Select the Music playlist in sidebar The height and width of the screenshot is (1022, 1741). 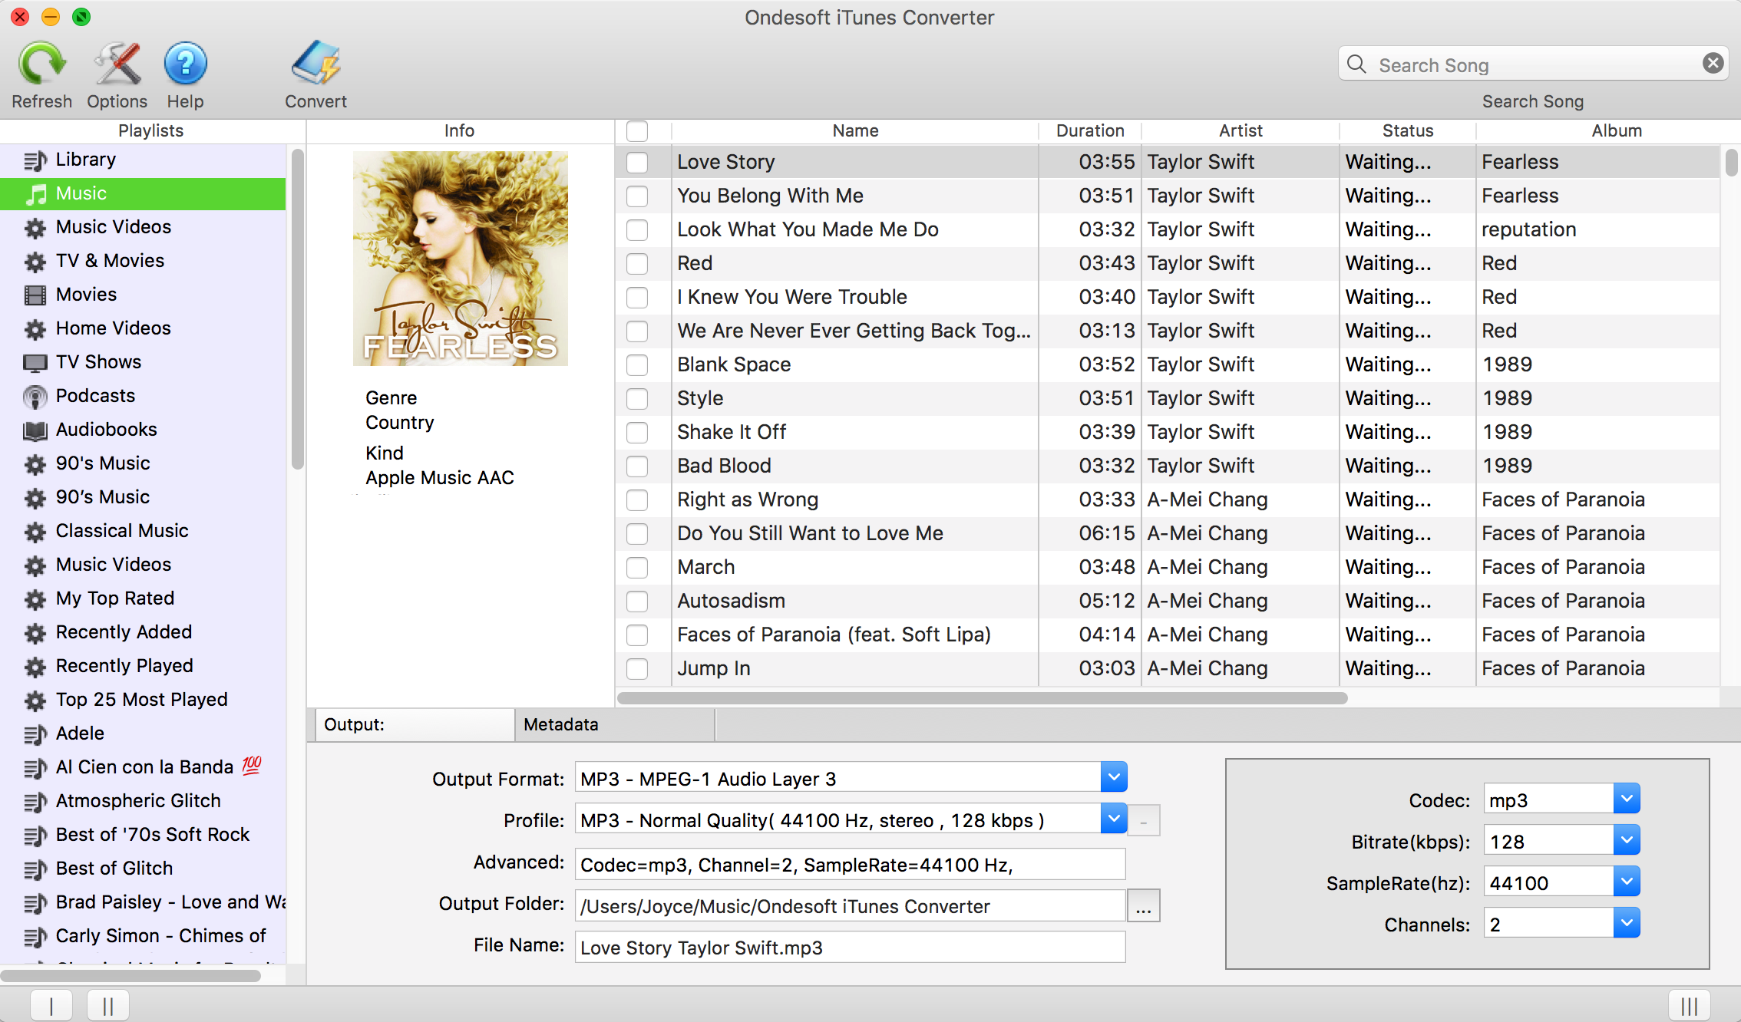tap(146, 193)
